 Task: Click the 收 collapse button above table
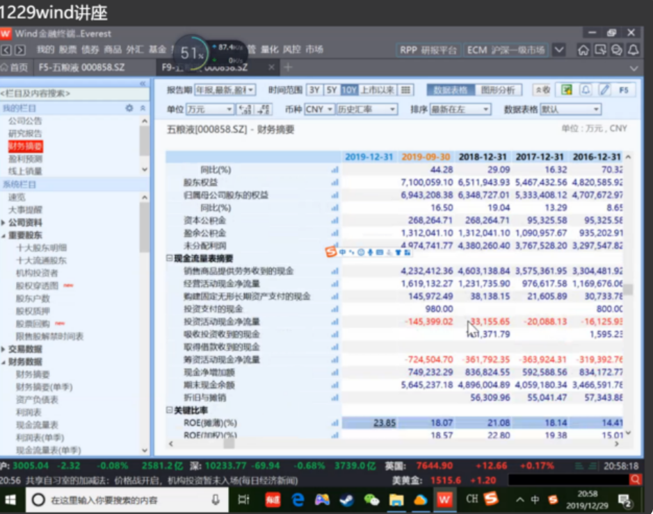(542, 90)
